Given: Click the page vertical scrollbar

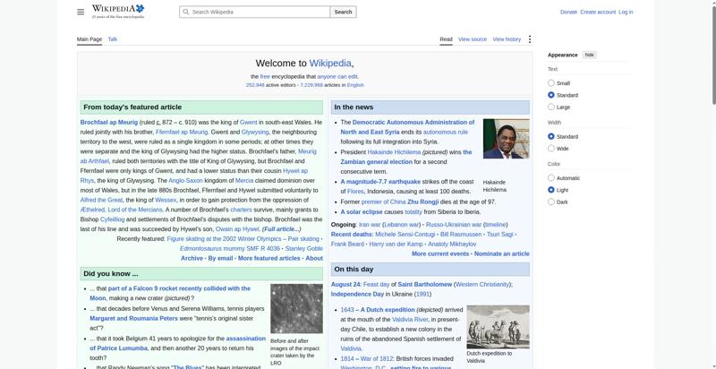Looking at the screenshot, I should point(712,55).
